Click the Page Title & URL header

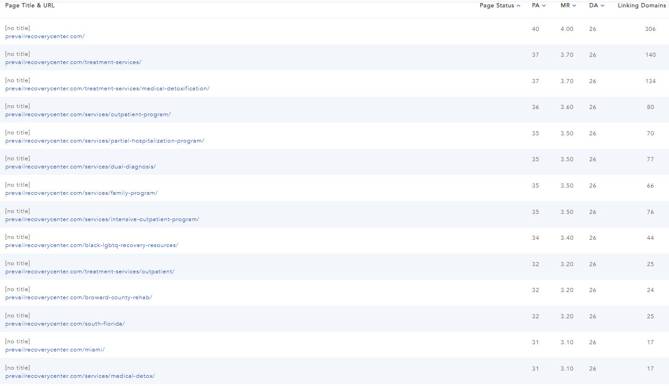tap(30, 5)
